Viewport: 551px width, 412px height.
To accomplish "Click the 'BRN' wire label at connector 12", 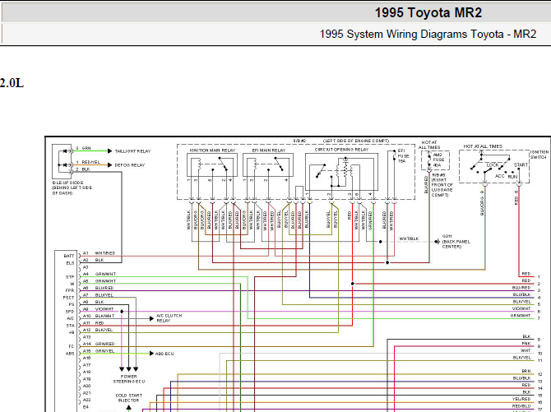I will pos(526,371).
